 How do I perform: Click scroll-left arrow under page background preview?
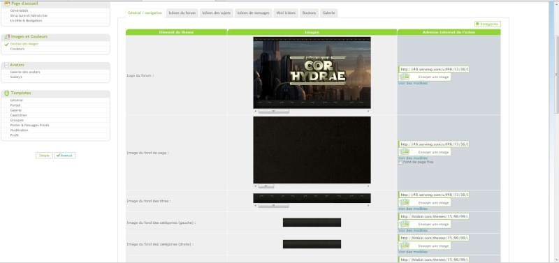point(255,186)
